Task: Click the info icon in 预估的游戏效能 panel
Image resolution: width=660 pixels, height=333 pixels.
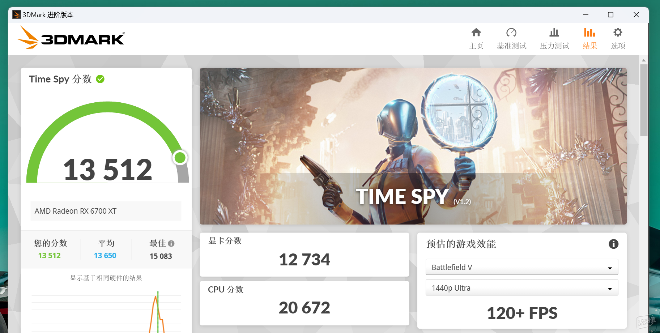Action: click(x=613, y=244)
